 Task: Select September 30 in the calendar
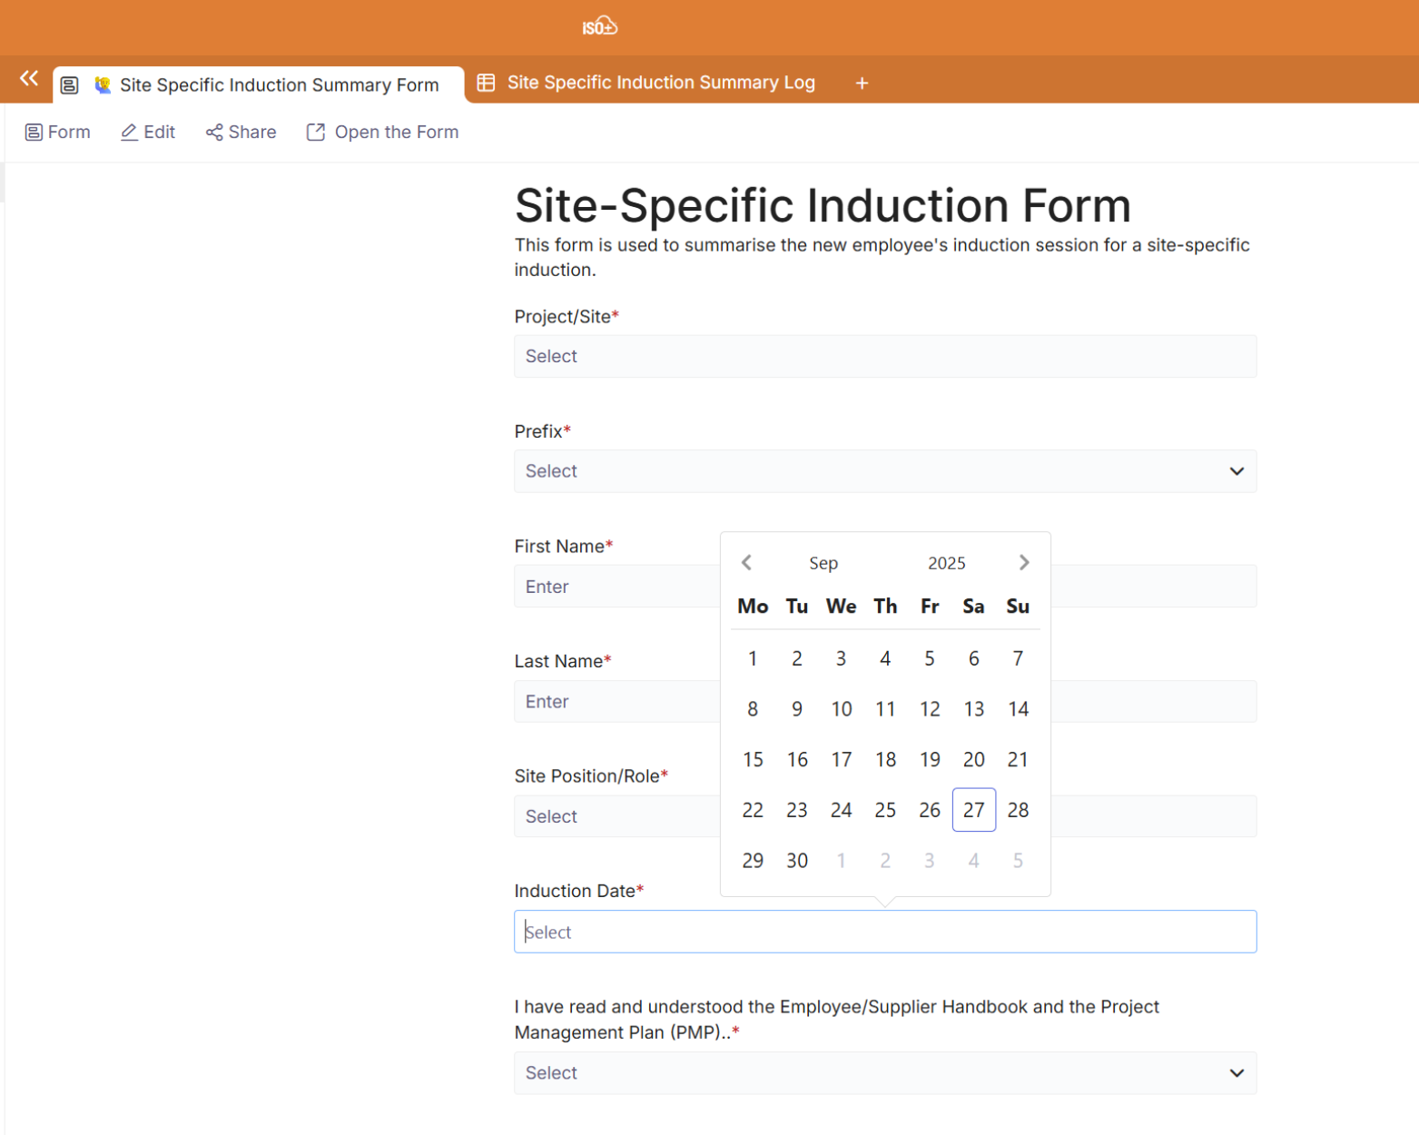click(x=797, y=861)
